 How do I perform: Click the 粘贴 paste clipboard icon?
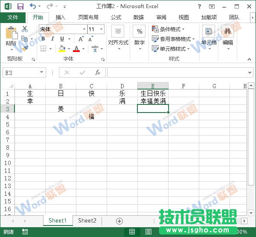coord(12,33)
